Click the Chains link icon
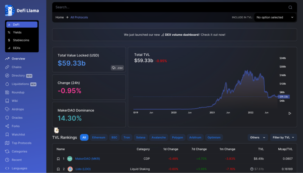 coord(7,67)
